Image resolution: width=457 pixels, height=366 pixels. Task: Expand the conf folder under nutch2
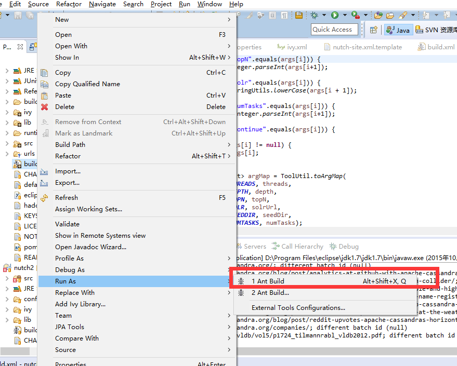click(x=7, y=299)
